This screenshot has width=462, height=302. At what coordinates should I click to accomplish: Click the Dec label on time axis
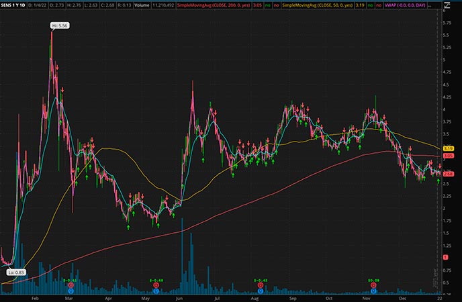tap(403, 298)
